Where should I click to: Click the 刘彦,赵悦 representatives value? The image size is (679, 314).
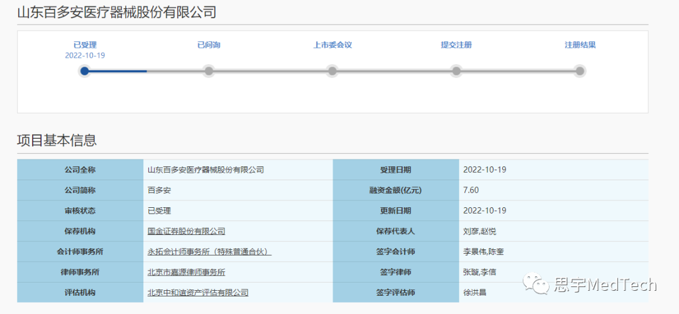point(479,231)
